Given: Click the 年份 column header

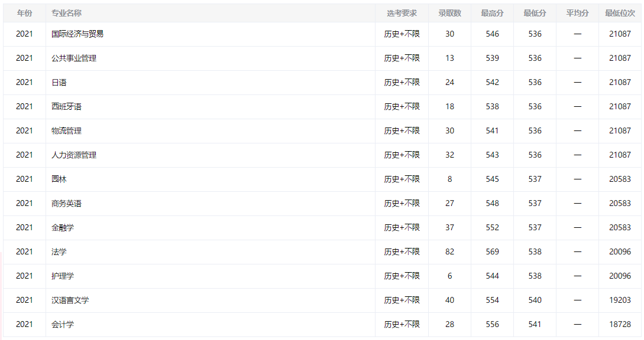Looking at the screenshot, I should pos(24,13).
